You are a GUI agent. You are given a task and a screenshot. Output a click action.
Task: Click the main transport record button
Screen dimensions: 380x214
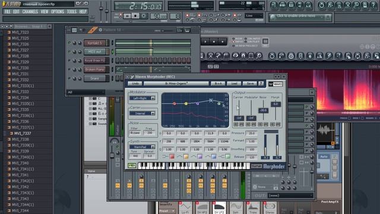coord(144,16)
